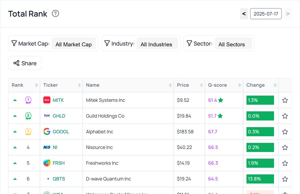Click the green rank 2 medal badge
The image size is (300, 194).
[28, 116]
